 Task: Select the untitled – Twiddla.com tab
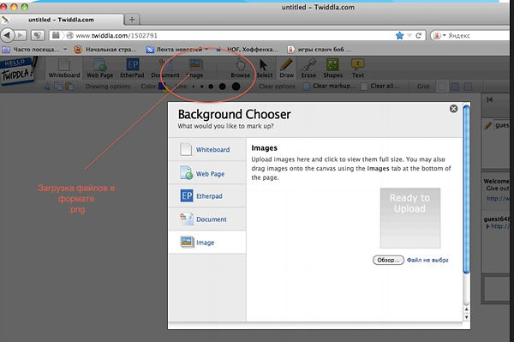click(x=62, y=20)
